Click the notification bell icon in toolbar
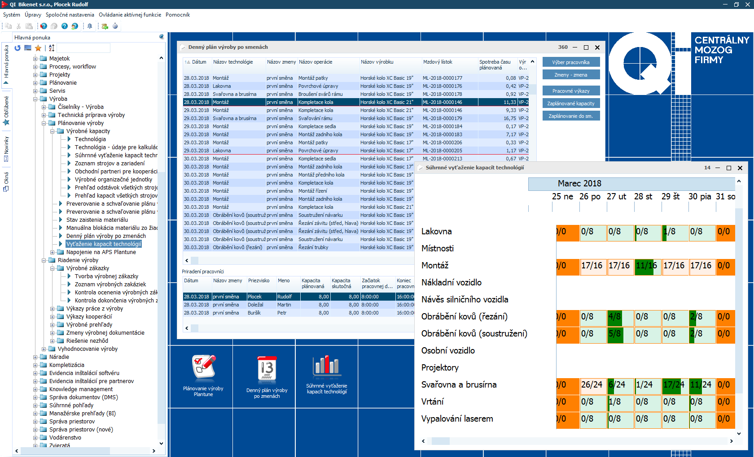Image resolution: width=754 pixels, height=457 pixels. click(x=90, y=26)
